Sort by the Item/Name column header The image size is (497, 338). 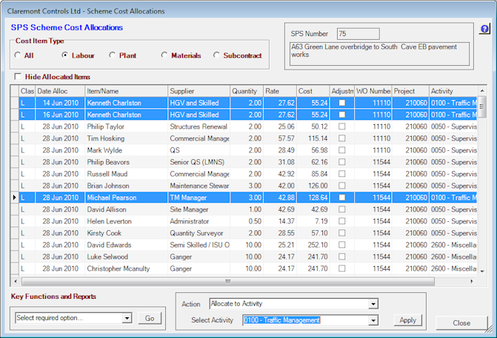[127, 91]
